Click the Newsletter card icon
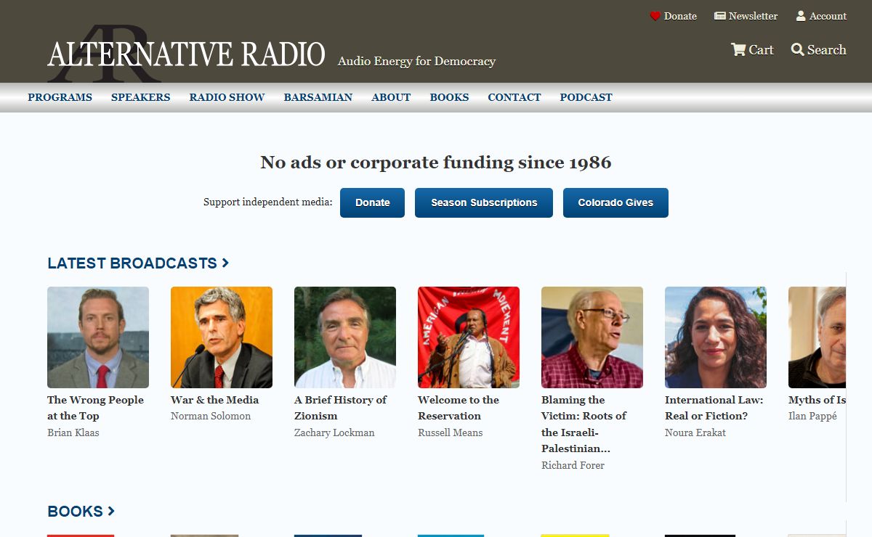The height and width of the screenshot is (537, 872). pyautogui.click(x=720, y=16)
